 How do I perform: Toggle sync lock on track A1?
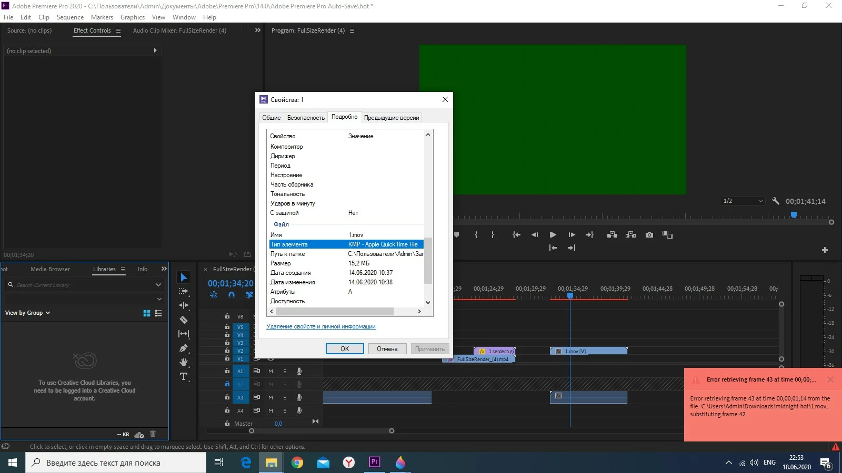257,371
